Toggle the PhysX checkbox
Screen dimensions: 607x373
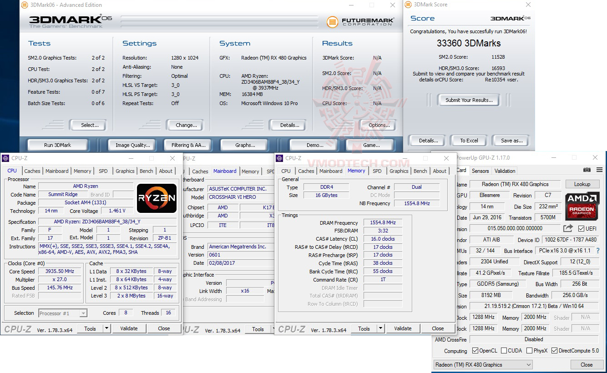pyautogui.click(x=529, y=350)
